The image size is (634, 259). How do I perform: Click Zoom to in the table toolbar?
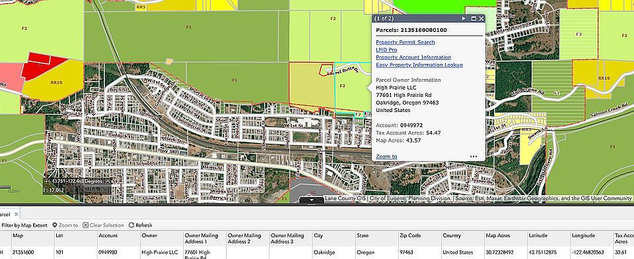coord(65,225)
